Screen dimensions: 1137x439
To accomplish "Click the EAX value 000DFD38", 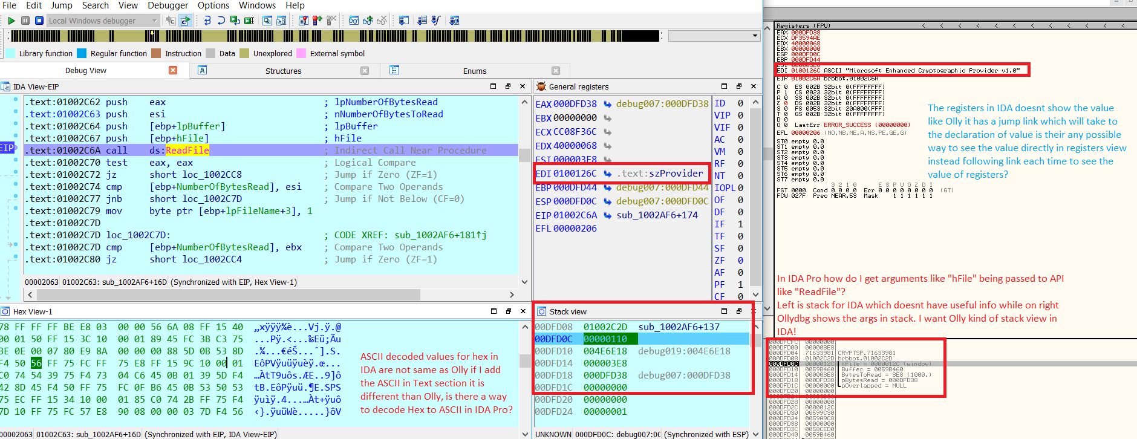I will [x=575, y=104].
